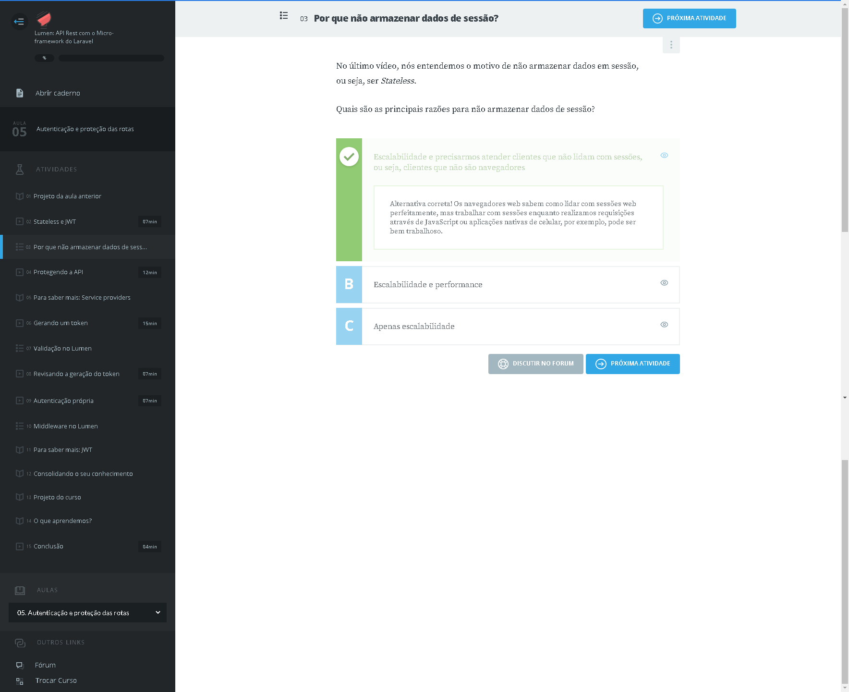Click the Trocar Curso grid icon
Image resolution: width=849 pixels, height=692 pixels.
pos(20,681)
